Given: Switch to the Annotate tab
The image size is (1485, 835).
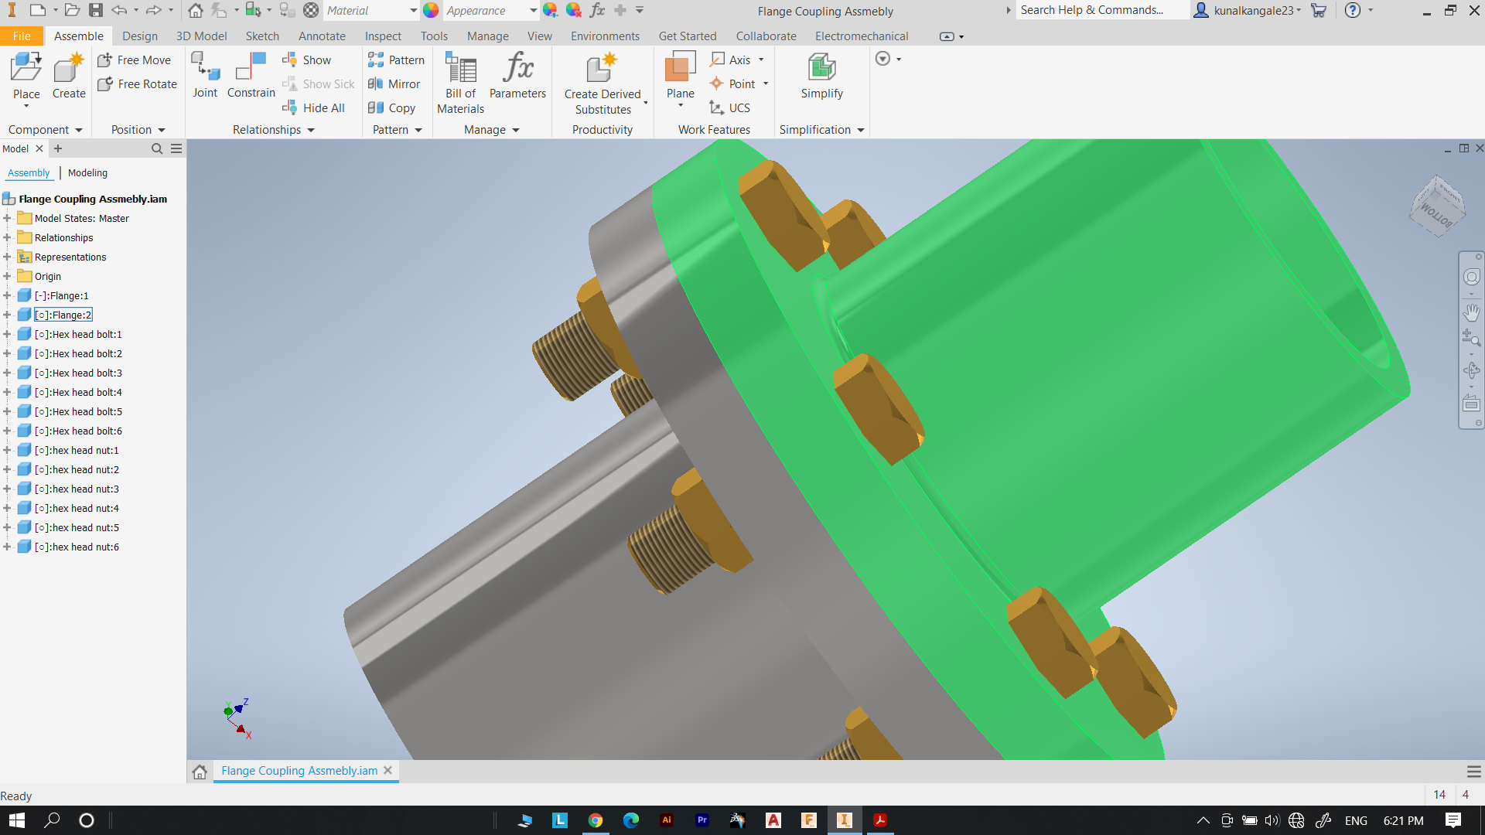Looking at the screenshot, I should pos(322,36).
